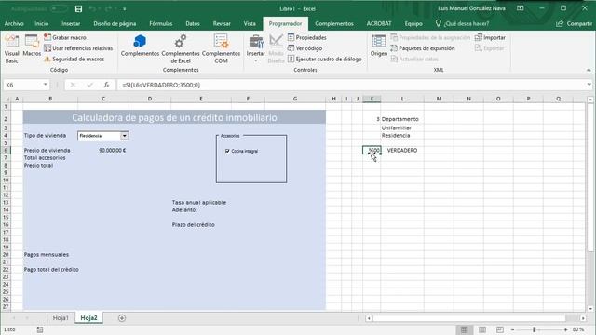
Task: Switch to sheet Hoja1
Action: coord(61,318)
